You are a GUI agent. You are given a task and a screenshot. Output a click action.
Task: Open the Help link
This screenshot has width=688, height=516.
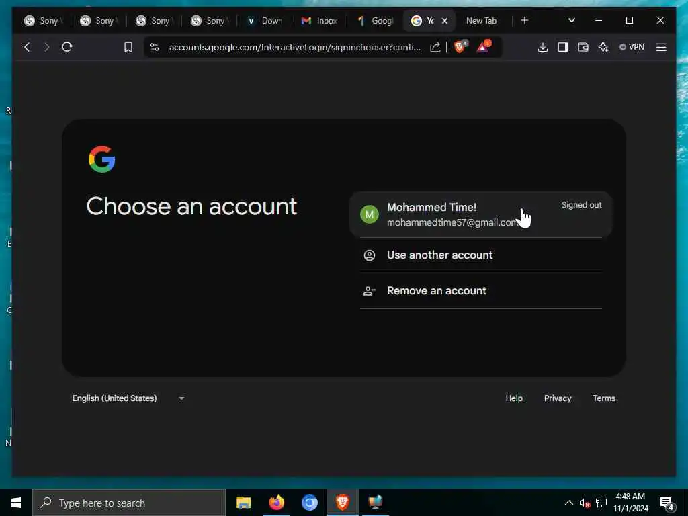(x=514, y=398)
